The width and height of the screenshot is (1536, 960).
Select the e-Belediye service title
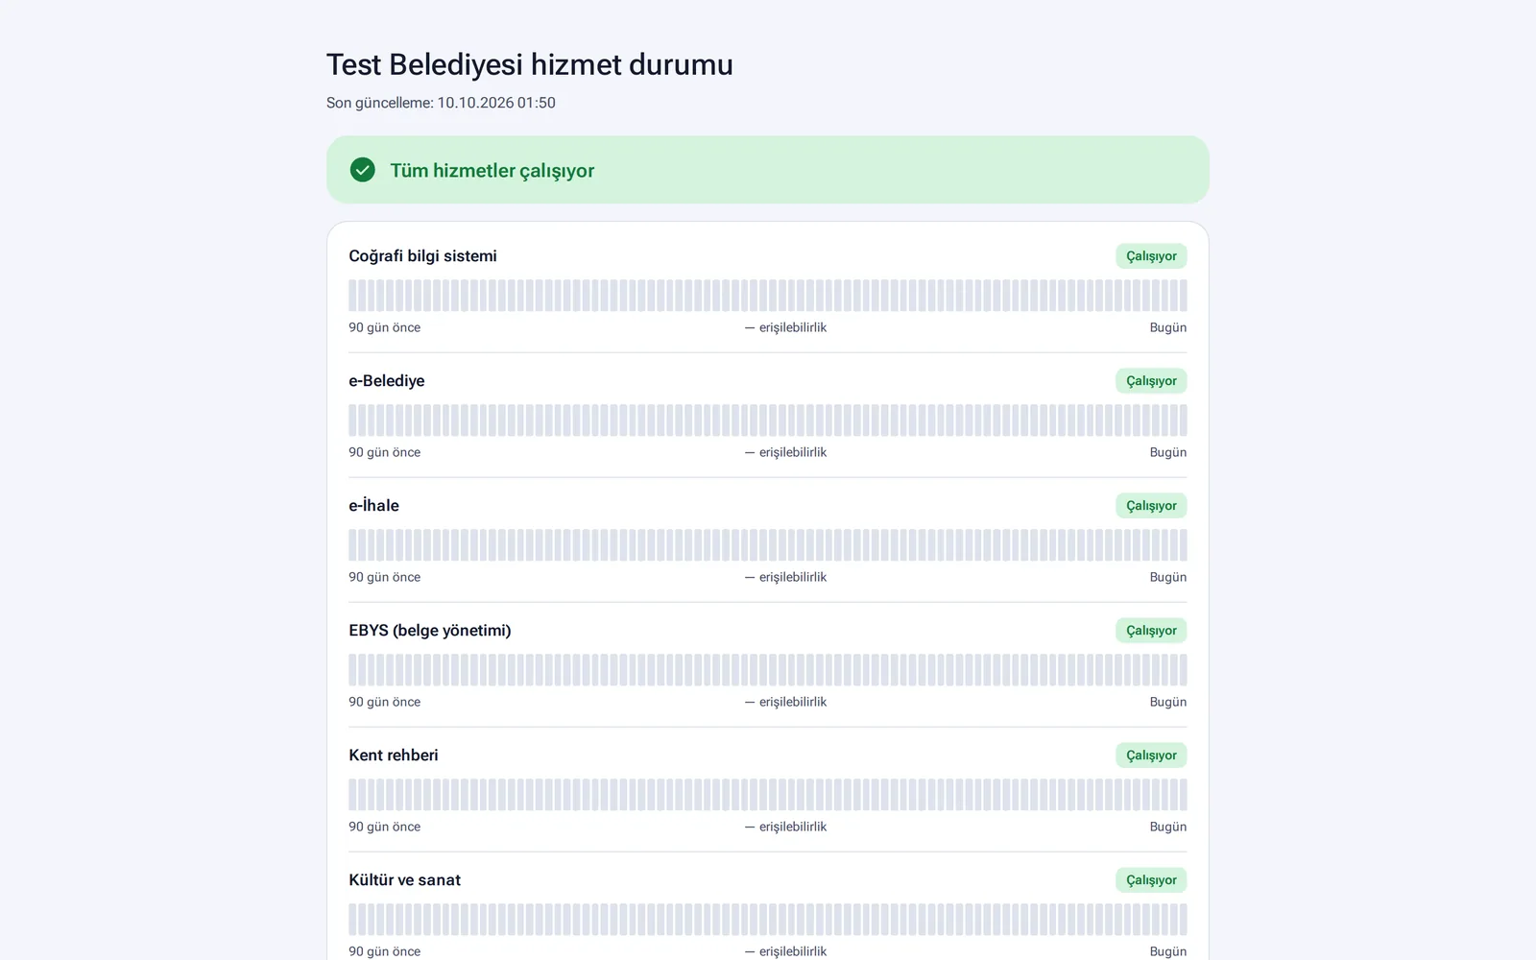coord(386,381)
